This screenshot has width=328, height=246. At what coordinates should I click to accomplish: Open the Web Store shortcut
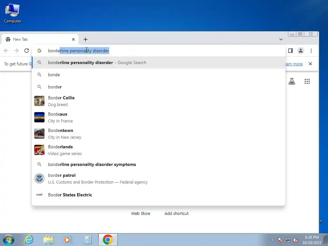[141, 214]
